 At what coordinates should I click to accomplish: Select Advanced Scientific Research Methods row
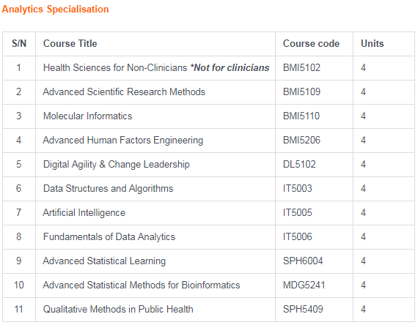208,92
